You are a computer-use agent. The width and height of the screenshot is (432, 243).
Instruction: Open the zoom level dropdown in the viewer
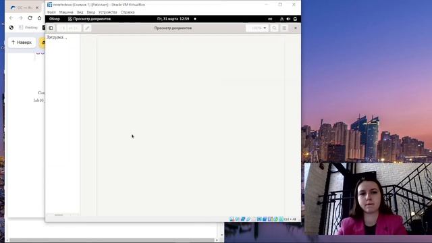[x=257, y=28]
